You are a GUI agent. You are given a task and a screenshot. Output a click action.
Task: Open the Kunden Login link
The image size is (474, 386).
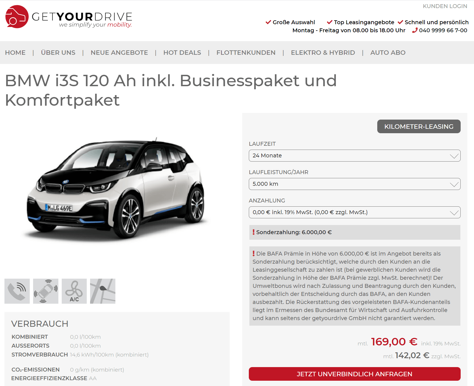tap(445, 6)
